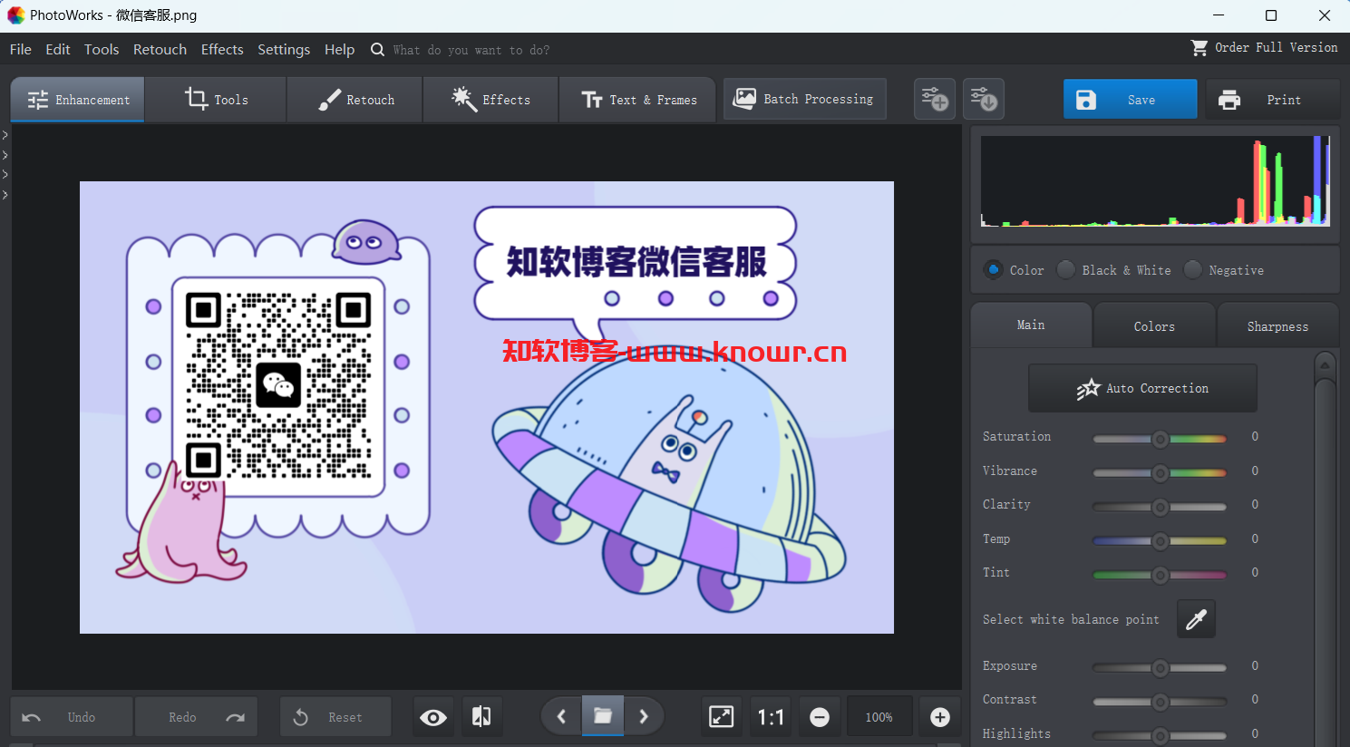Select the Negative mode radio button
This screenshot has height=747, width=1350.
pos(1193,269)
